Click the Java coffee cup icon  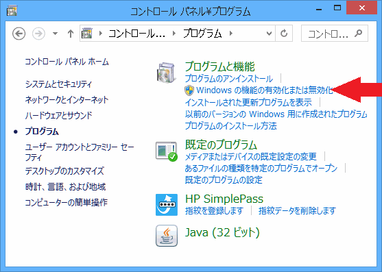pyautogui.click(x=167, y=236)
